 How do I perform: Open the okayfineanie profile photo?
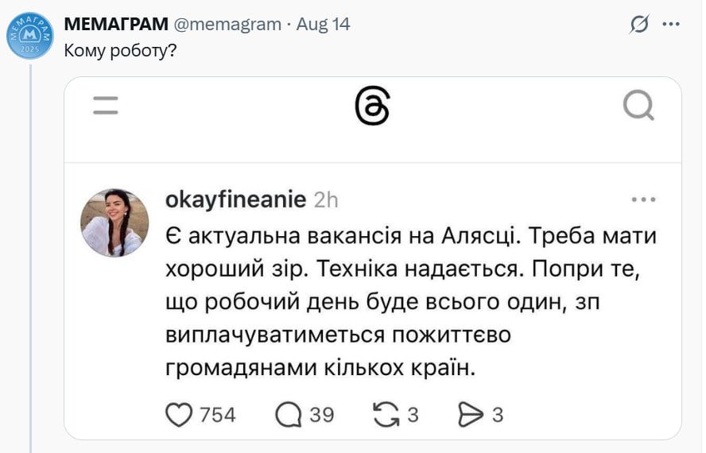[x=114, y=222]
